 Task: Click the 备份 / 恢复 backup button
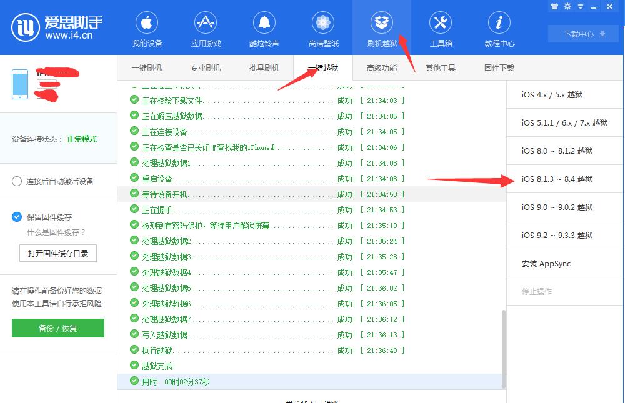[x=57, y=328]
